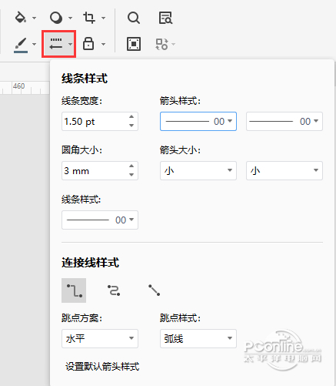This screenshot has height=386, width=336.
Task: Select the line color pen icon
Action: point(21,45)
